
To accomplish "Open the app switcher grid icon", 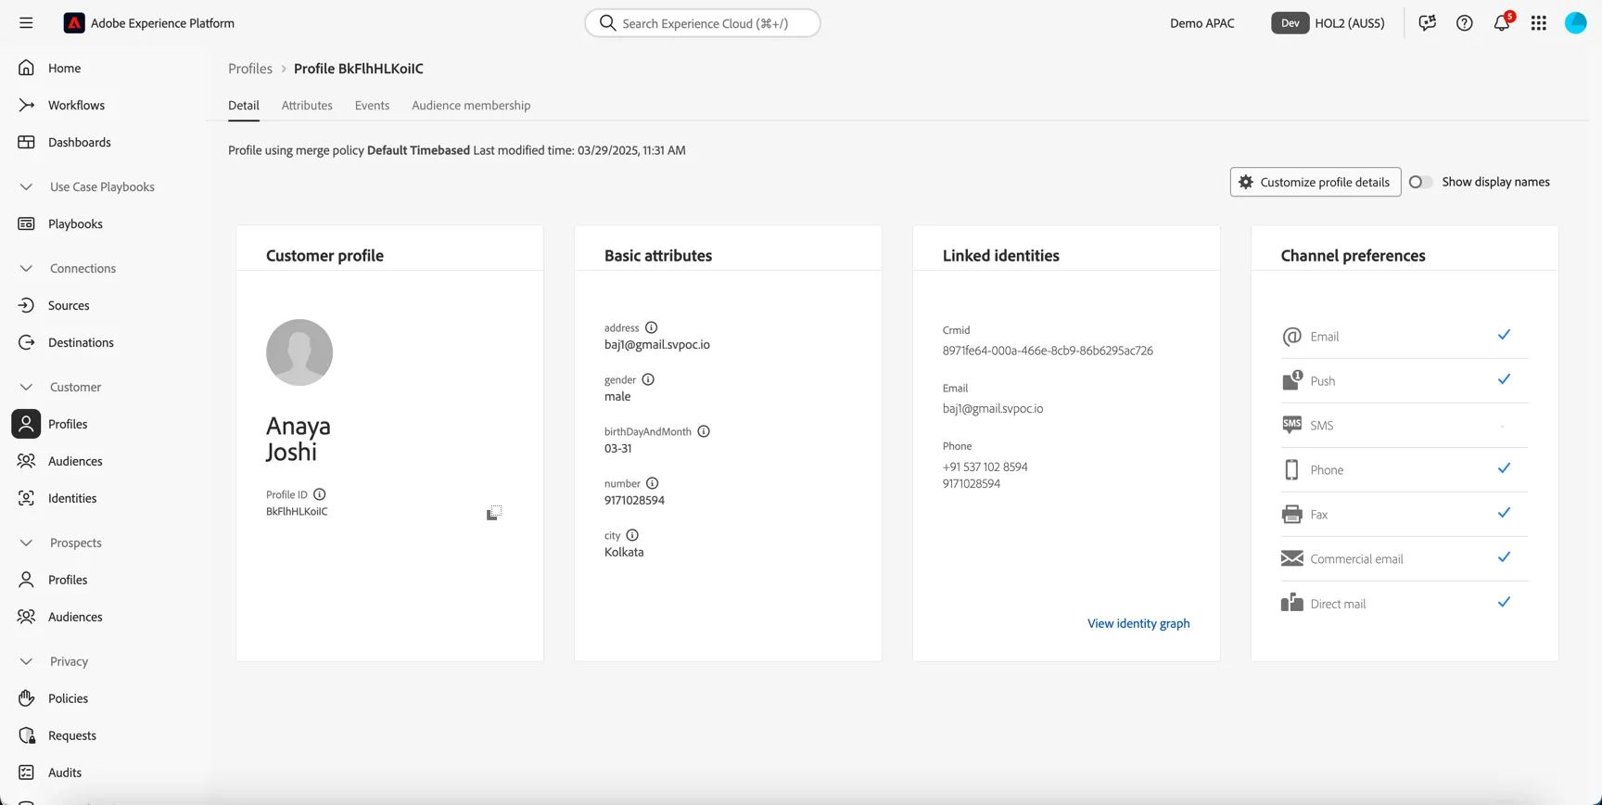I will [x=1539, y=23].
